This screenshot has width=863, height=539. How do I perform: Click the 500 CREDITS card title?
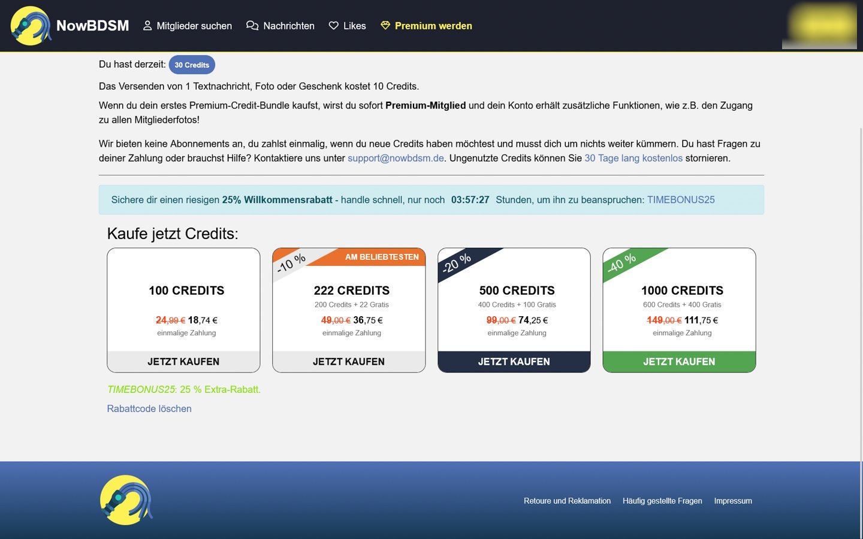[517, 290]
